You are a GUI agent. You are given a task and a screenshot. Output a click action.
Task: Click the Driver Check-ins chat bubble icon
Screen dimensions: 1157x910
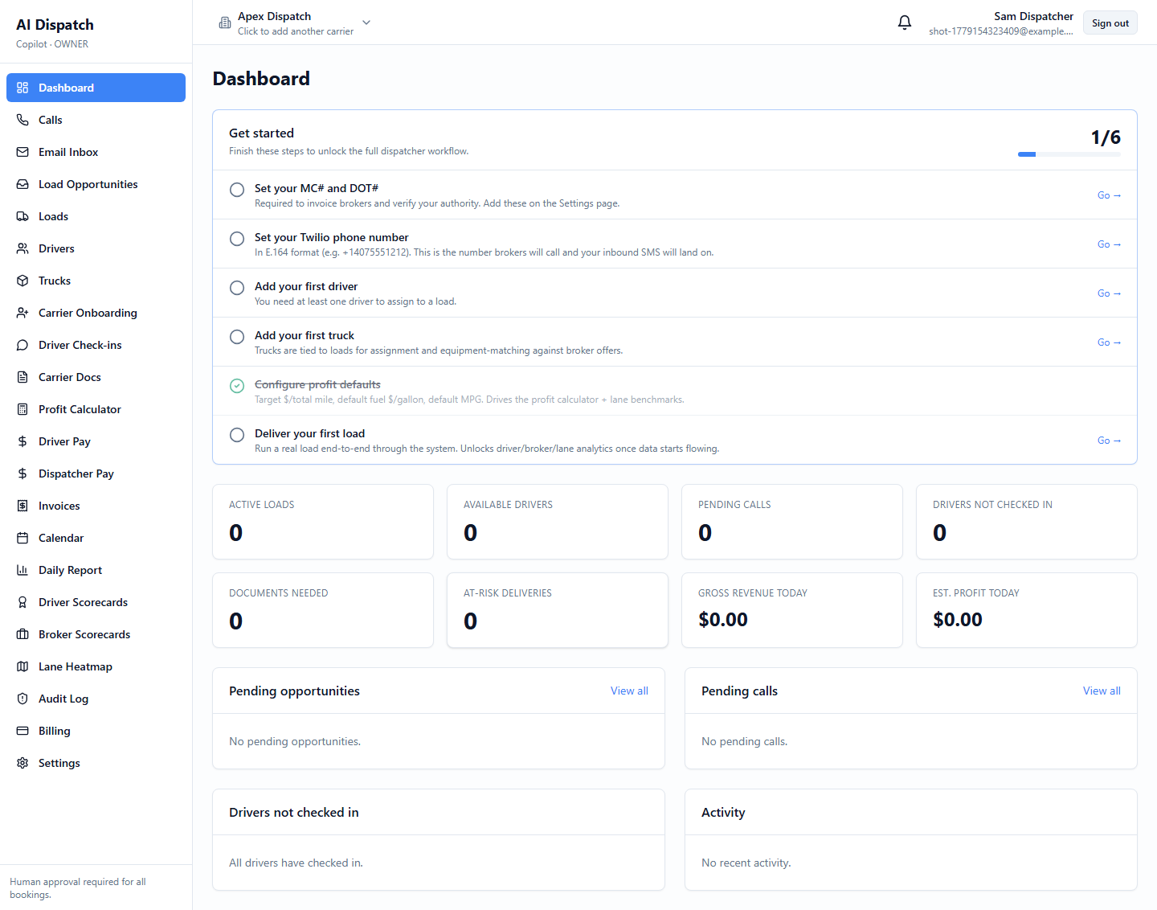(x=22, y=345)
